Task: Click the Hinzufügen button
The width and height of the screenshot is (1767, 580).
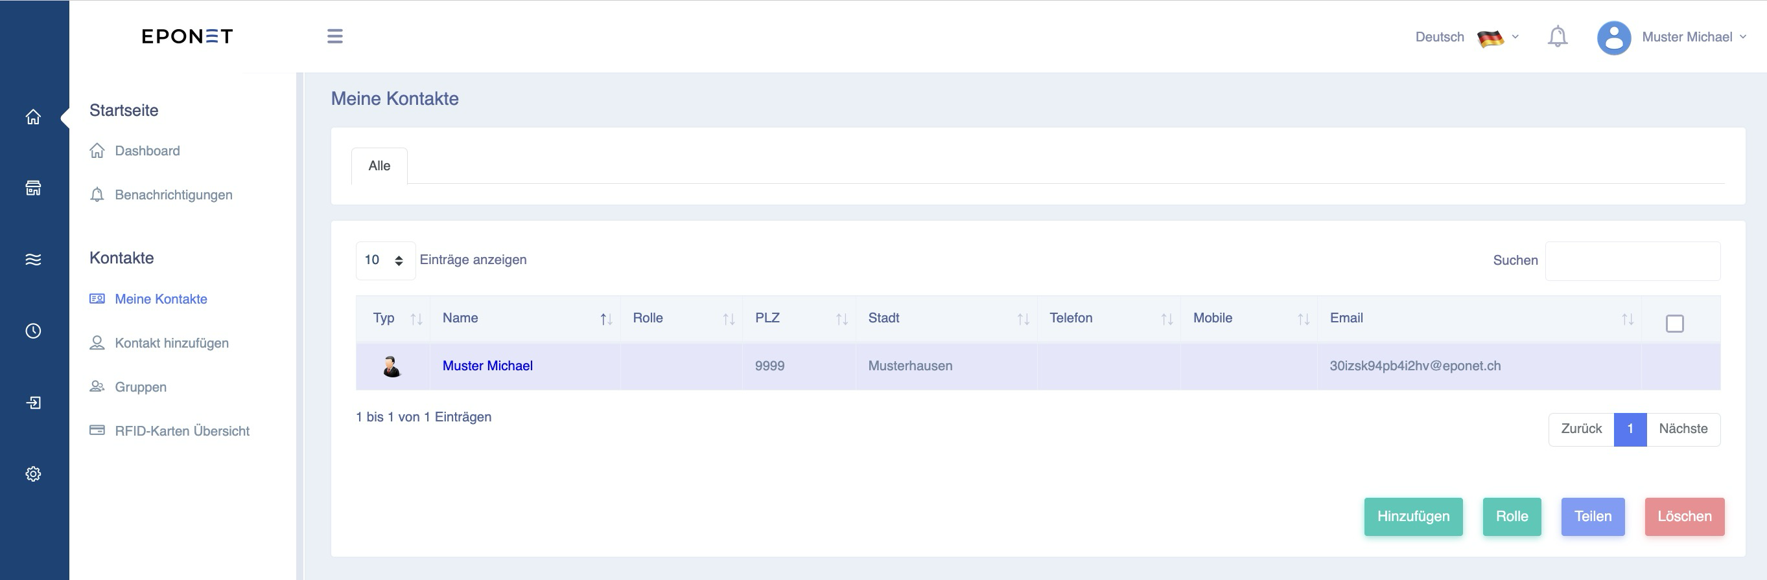Action: coord(1413,517)
